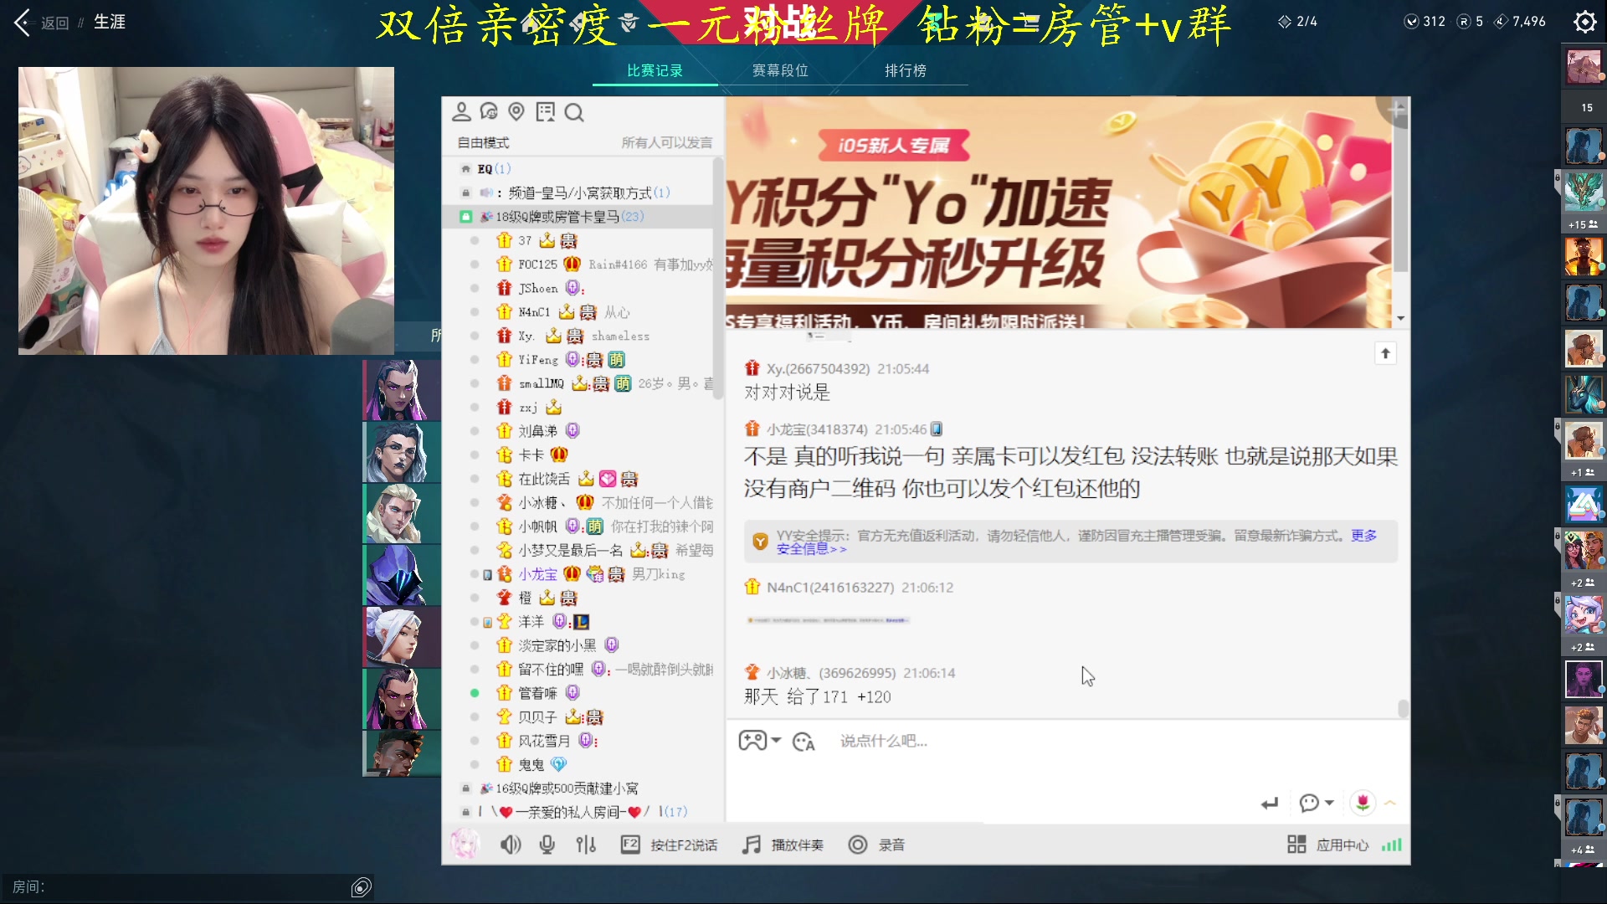The width and height of the screenshot is (1607, 904).
Task: Toggle the microphone mute
Action: [547, 845]
